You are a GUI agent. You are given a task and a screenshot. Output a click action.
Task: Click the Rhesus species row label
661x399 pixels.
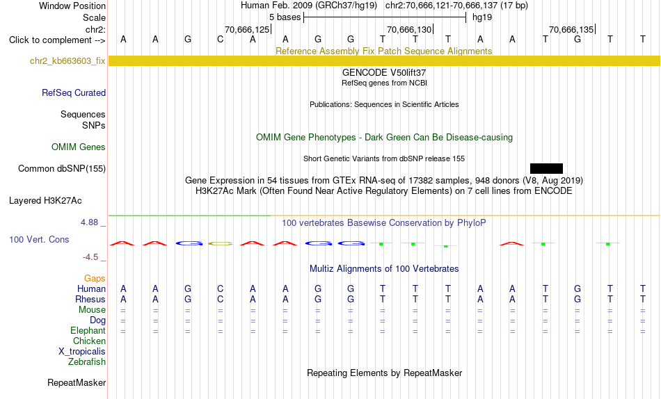point(90,299)
